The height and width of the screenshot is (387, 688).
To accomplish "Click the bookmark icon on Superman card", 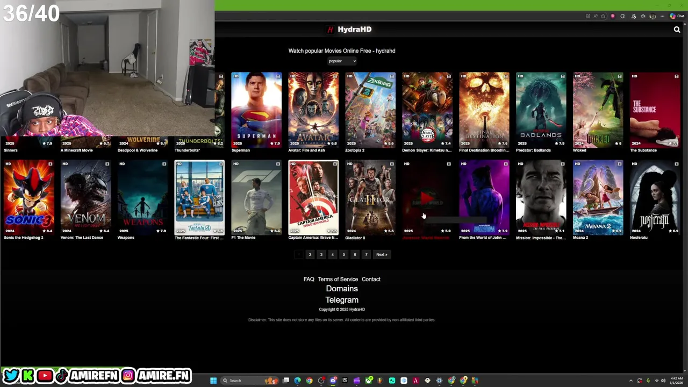I will tap(278, 76).
